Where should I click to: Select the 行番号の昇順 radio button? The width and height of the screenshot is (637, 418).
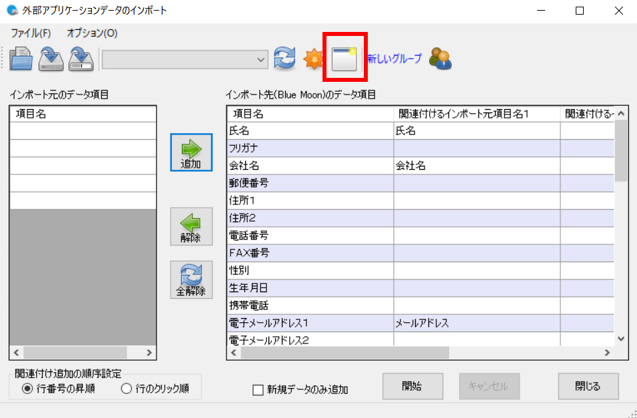[27, 389]
